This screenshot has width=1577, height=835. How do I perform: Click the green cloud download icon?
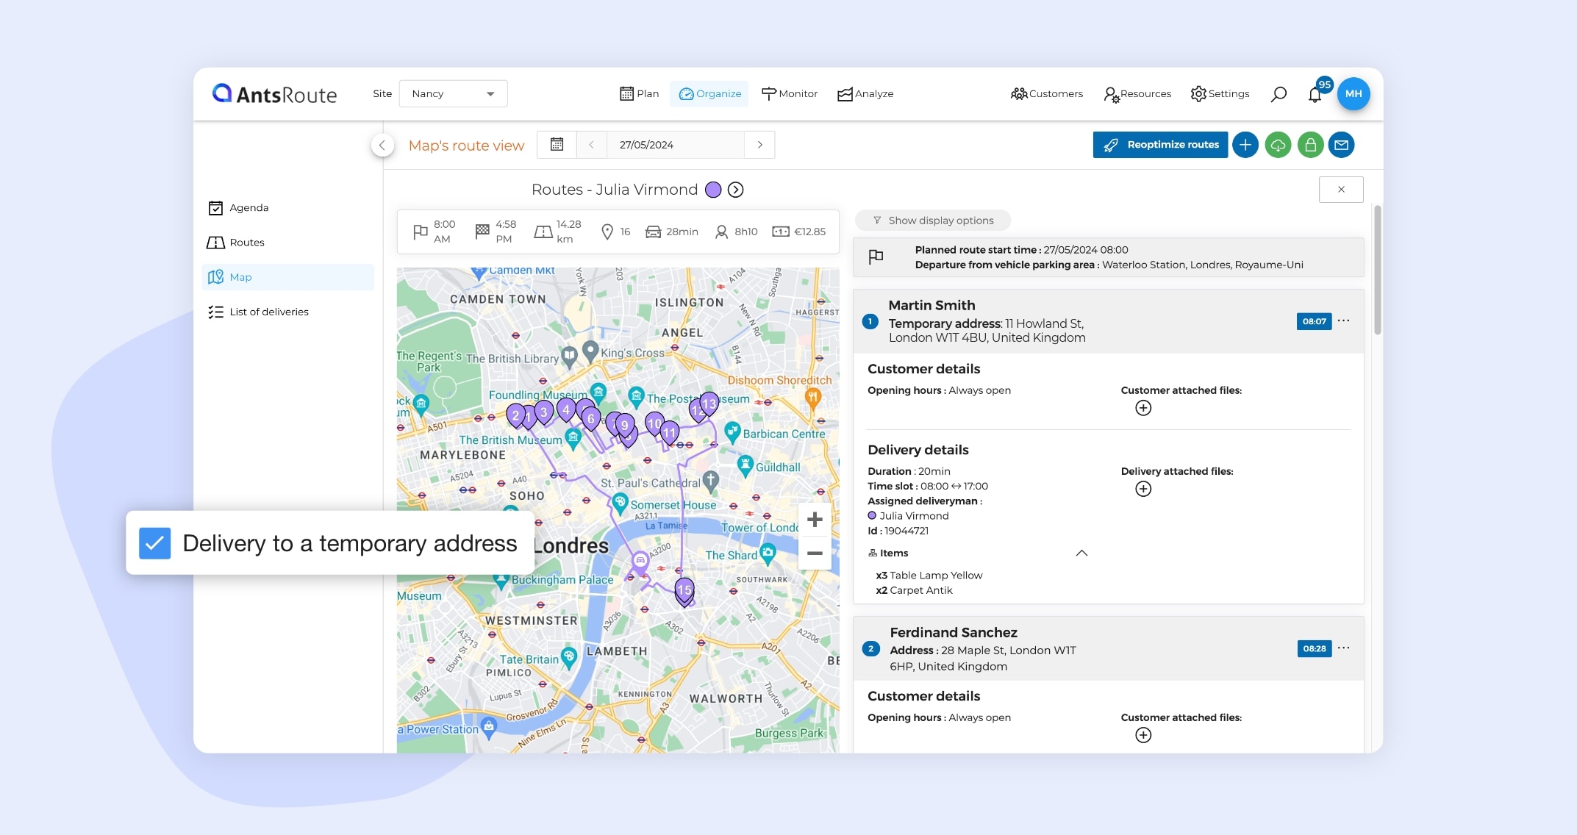pyautogui.click(x=1278, y=145)
